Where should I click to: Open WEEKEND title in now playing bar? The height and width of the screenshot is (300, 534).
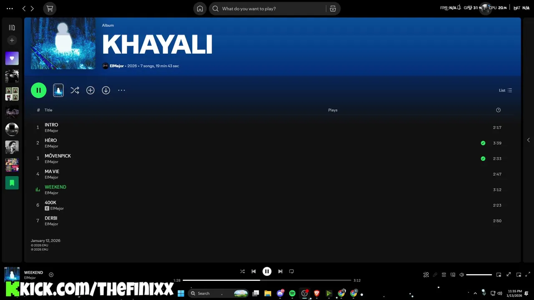[x=33, y=272]
